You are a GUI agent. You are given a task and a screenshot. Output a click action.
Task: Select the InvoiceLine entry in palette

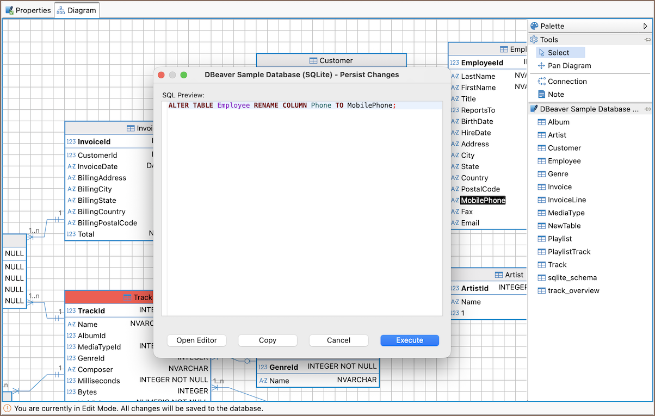pos(567,200)
